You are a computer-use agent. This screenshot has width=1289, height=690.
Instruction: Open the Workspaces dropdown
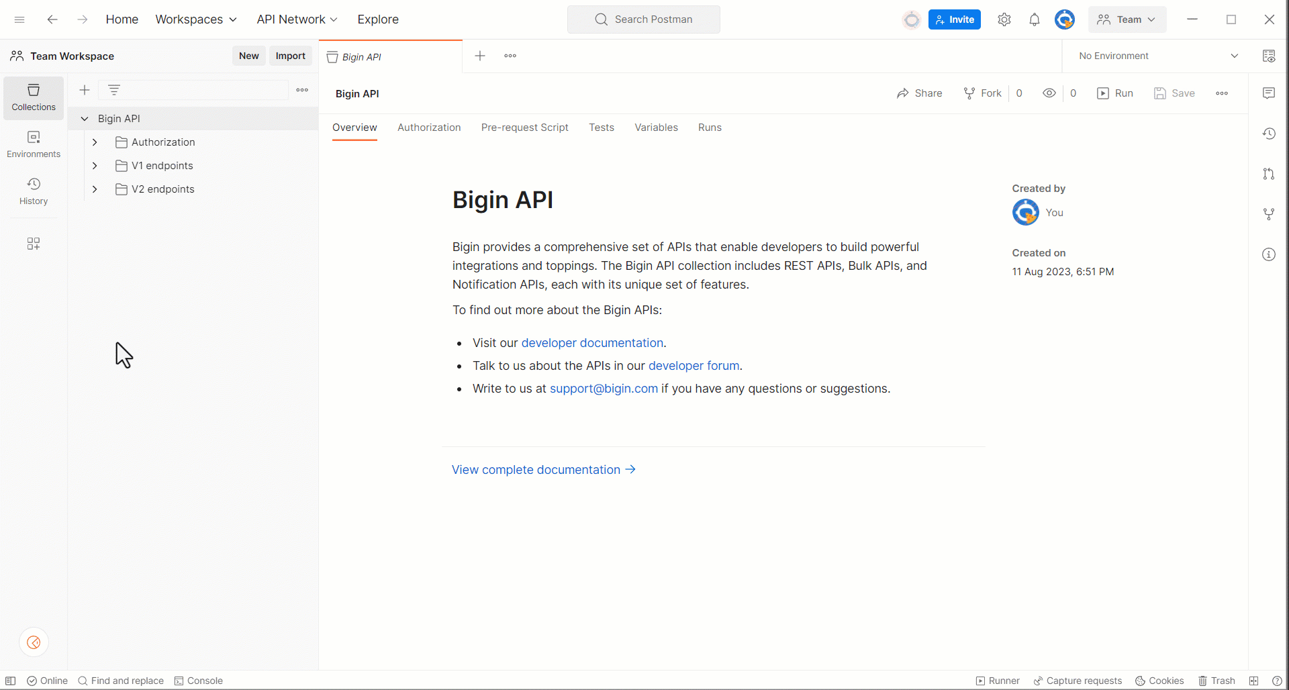pyautogui.click(x=196, y=19)
